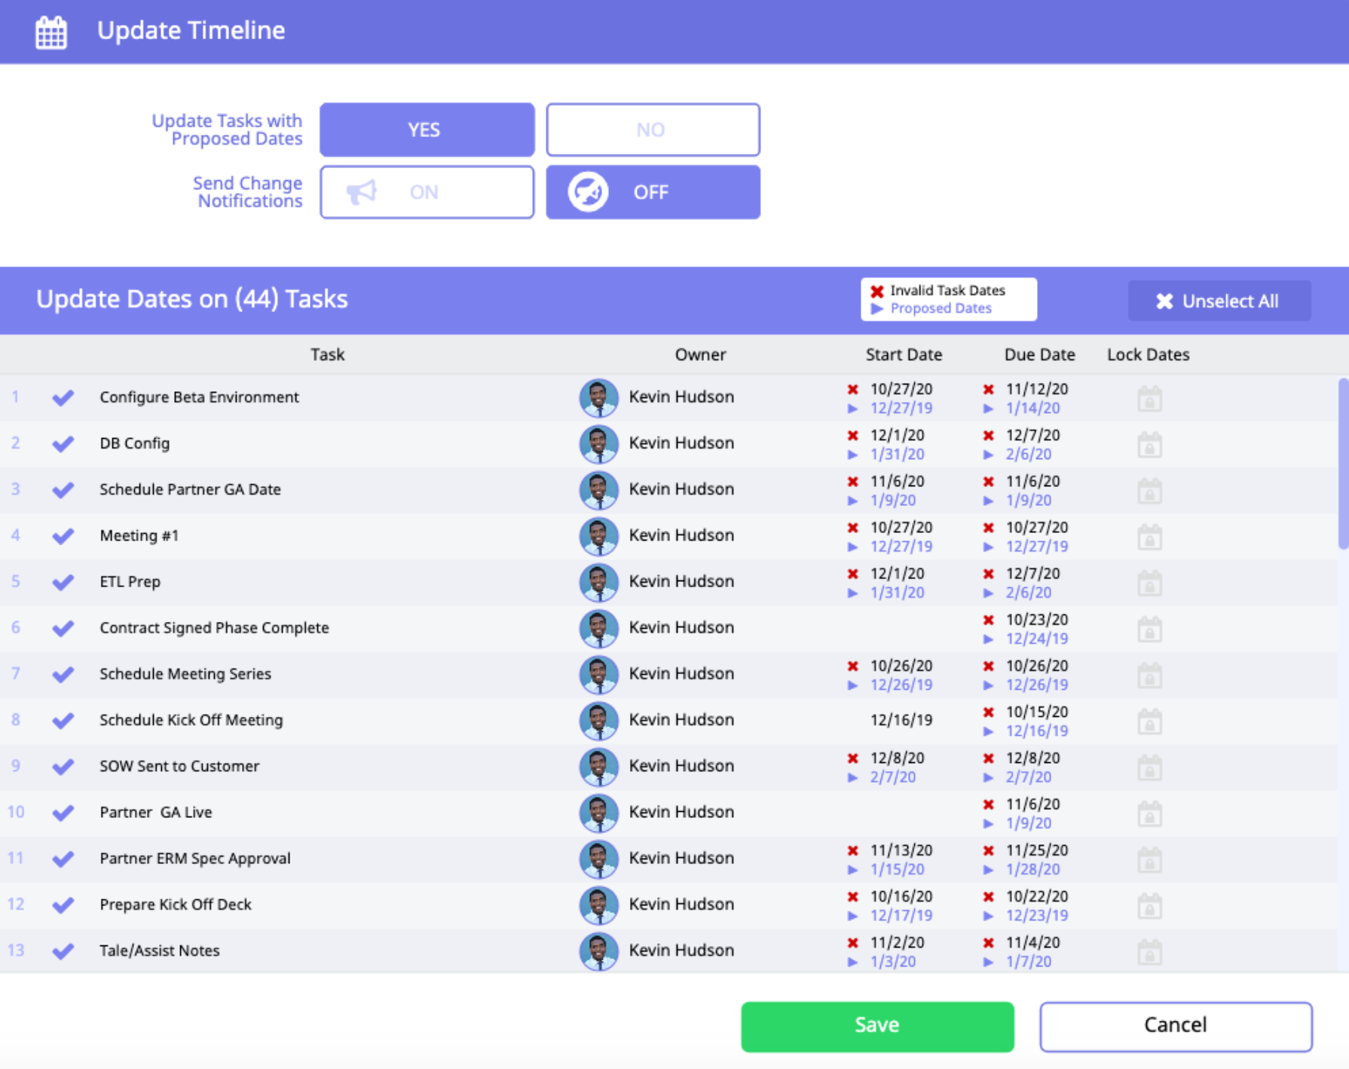Click lock icon on Tale/Assist Notes row
Screen dimensions: 1349x1069
click(1149, 952)
